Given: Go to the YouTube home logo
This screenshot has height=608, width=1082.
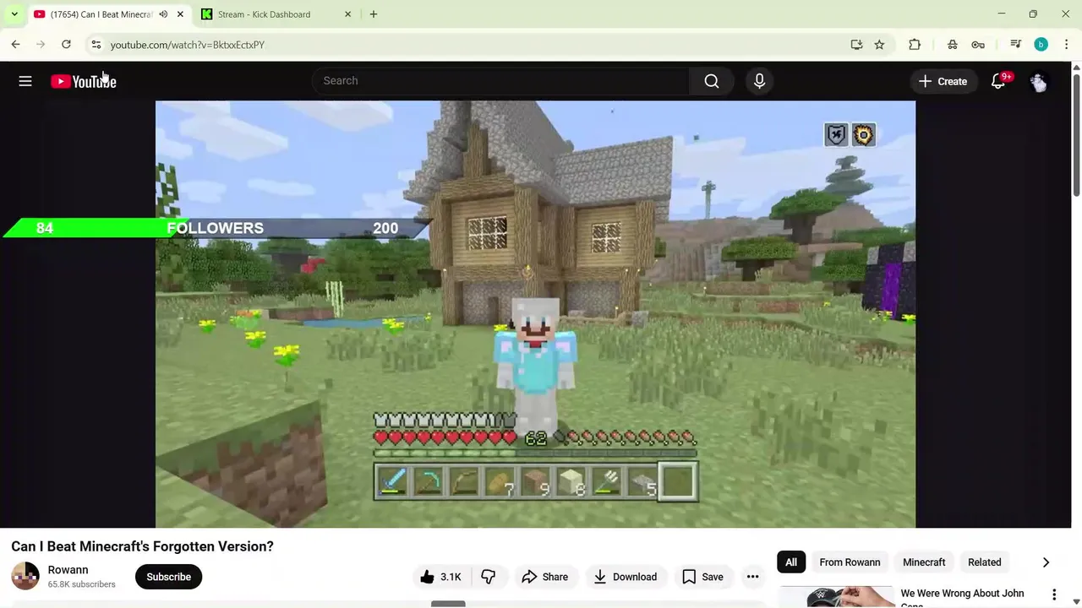Looking at the screenshot, I should (84, 81).
